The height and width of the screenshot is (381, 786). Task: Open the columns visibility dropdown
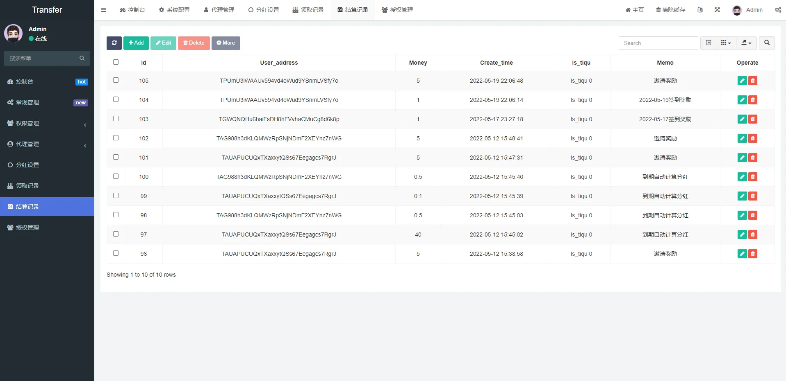(726, 43)
